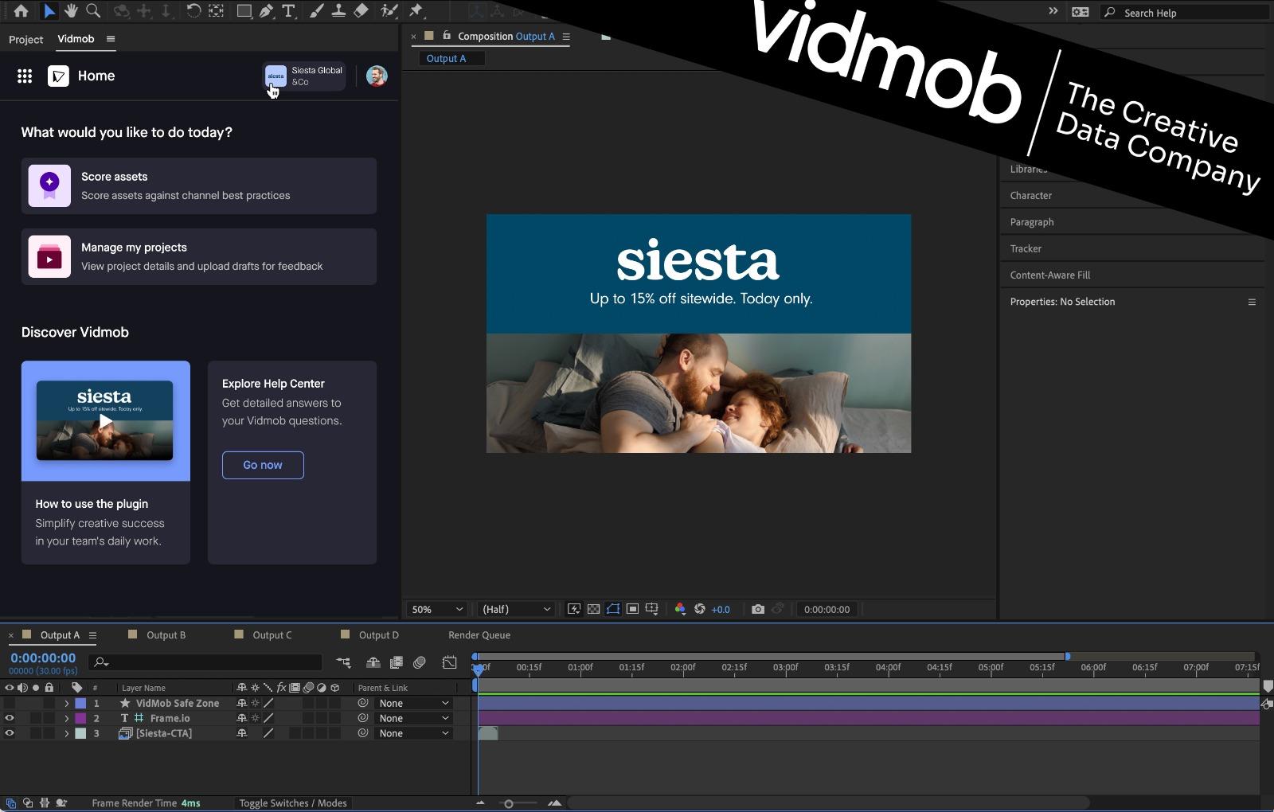Select the Puppet Pin tool
1274x812 pixels.
tap(416, 11)
